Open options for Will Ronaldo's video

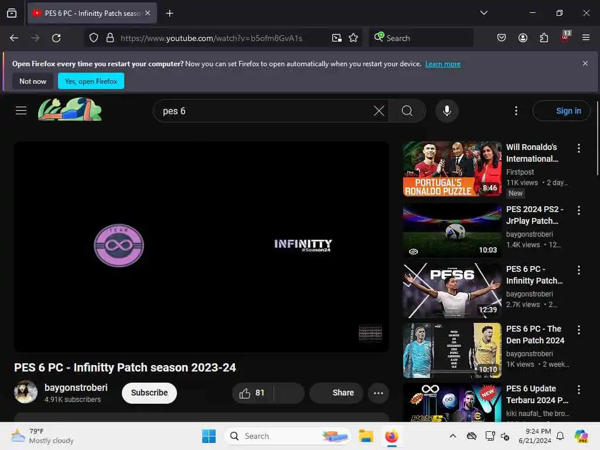[x=578, y=148]
